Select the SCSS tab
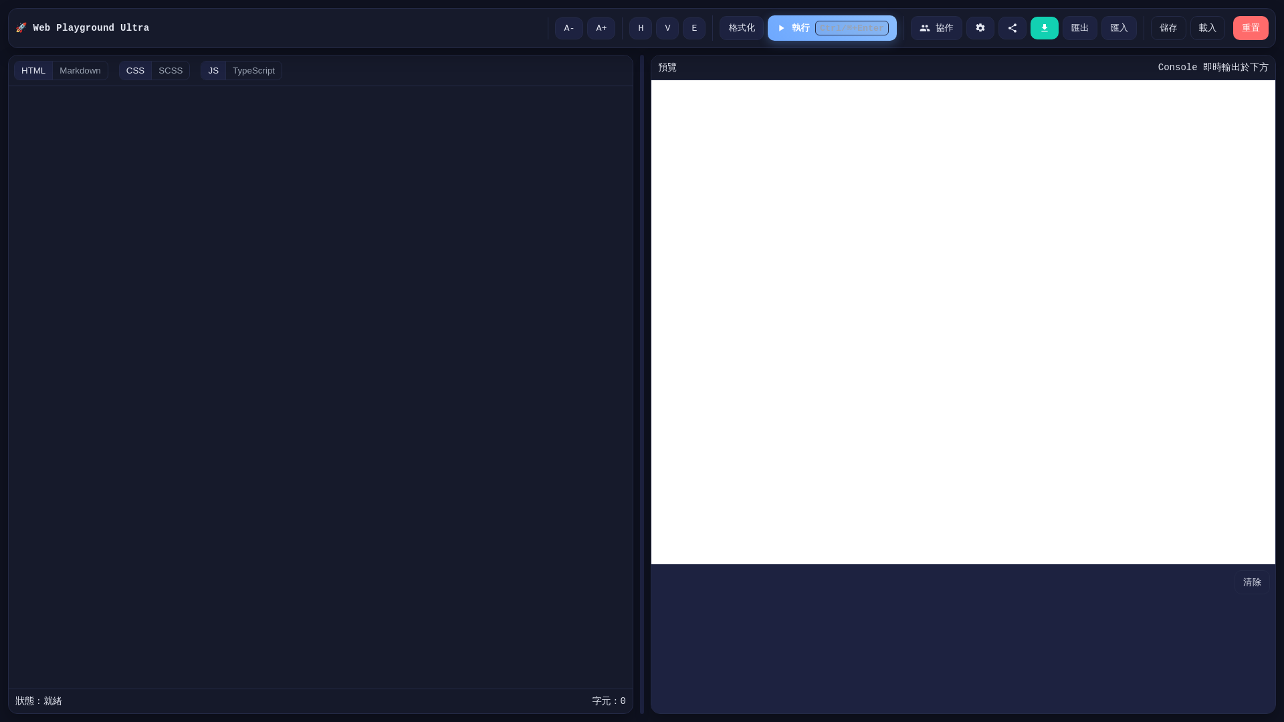The image size is (1284, 722). click(171, 71)
